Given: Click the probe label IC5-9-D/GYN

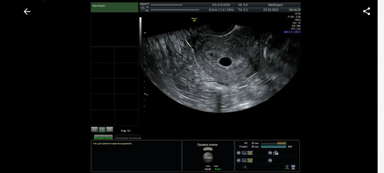Looking at the screenshot, I should (221, 5).
